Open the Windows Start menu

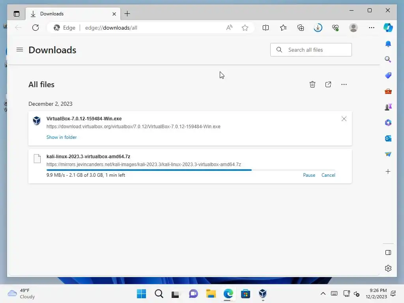(142, 294)
